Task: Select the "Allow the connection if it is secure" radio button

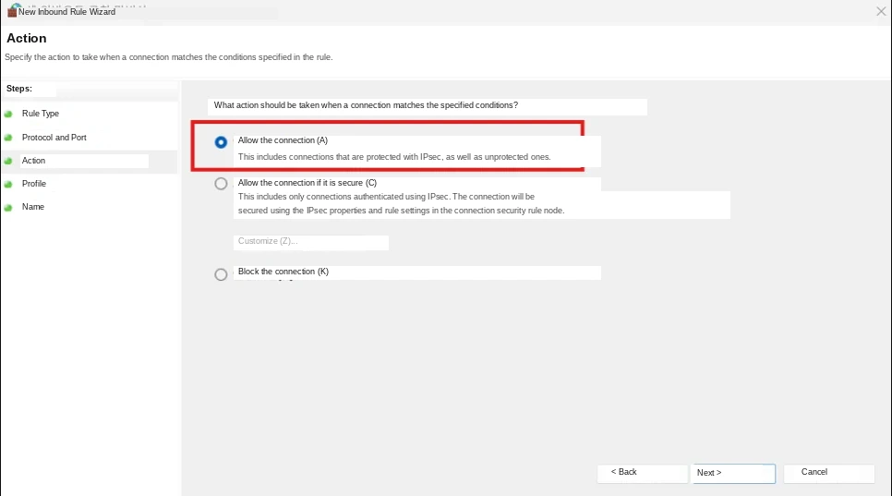Action: [x=221, y=184]
